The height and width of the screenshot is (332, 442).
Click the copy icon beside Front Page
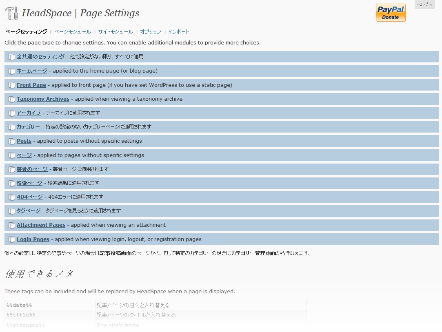pos(11,85)
